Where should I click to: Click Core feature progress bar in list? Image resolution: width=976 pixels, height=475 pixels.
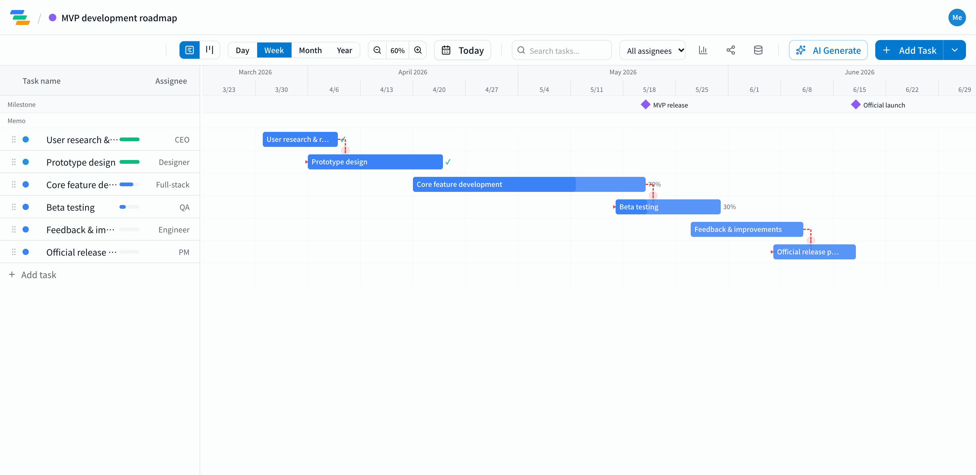click(x=130, y=184)
